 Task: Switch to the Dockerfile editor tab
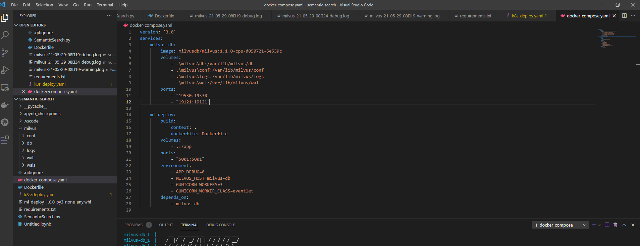pos(164,16)
